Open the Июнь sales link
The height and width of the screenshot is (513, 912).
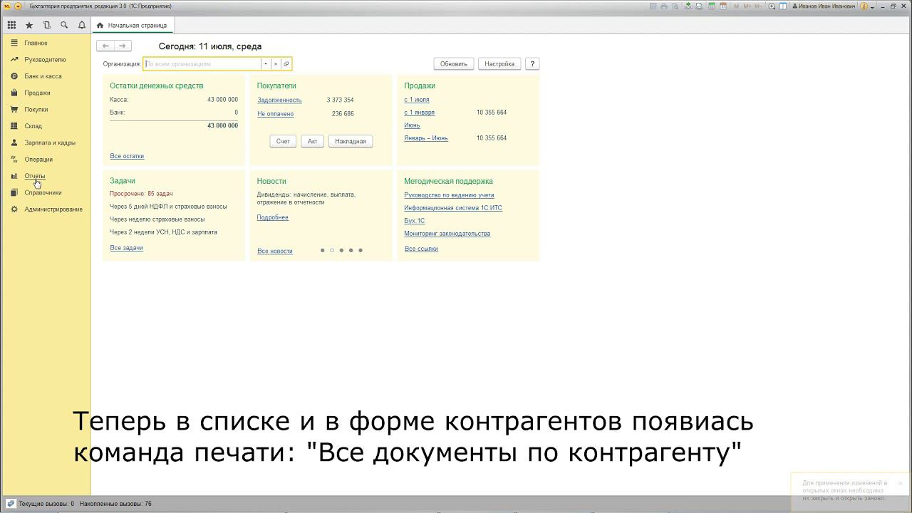(x=412, y=125)
